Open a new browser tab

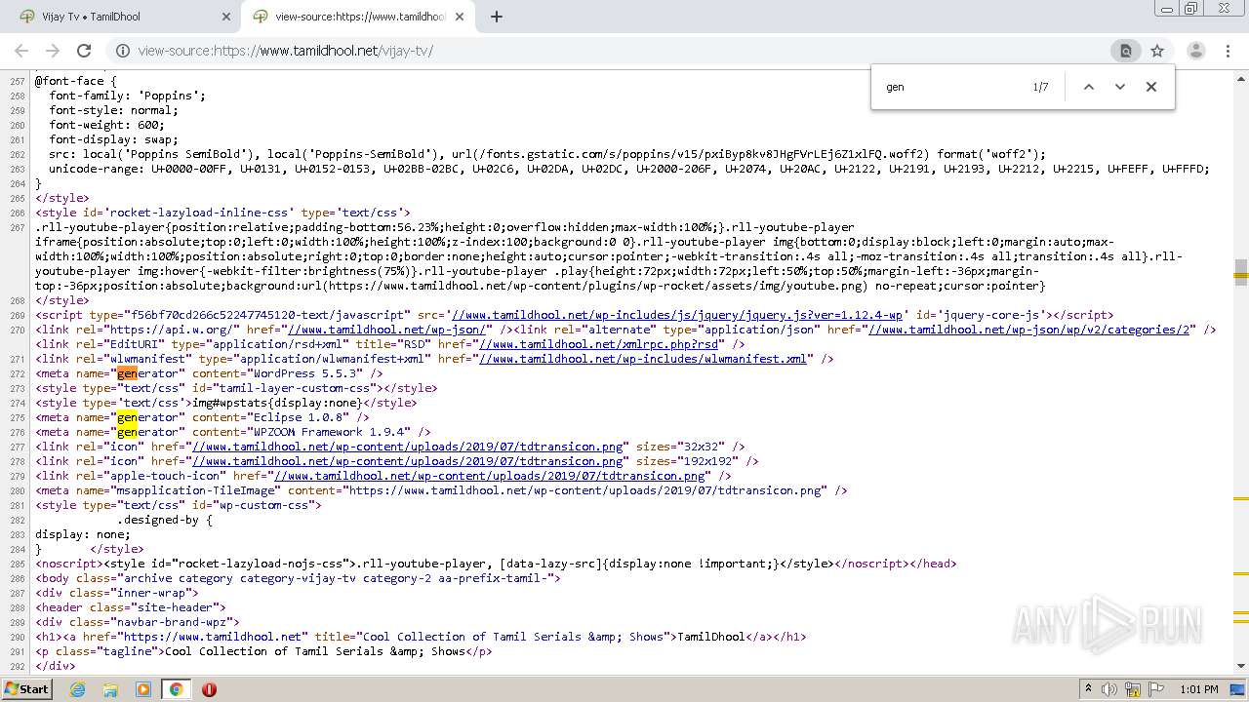coord(496,17)
